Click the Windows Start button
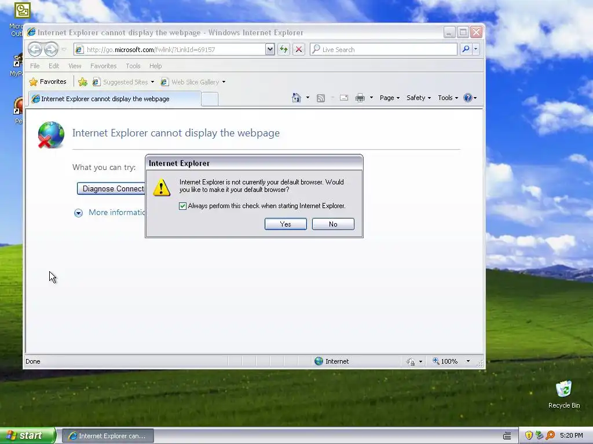 [x=27, y=436]
